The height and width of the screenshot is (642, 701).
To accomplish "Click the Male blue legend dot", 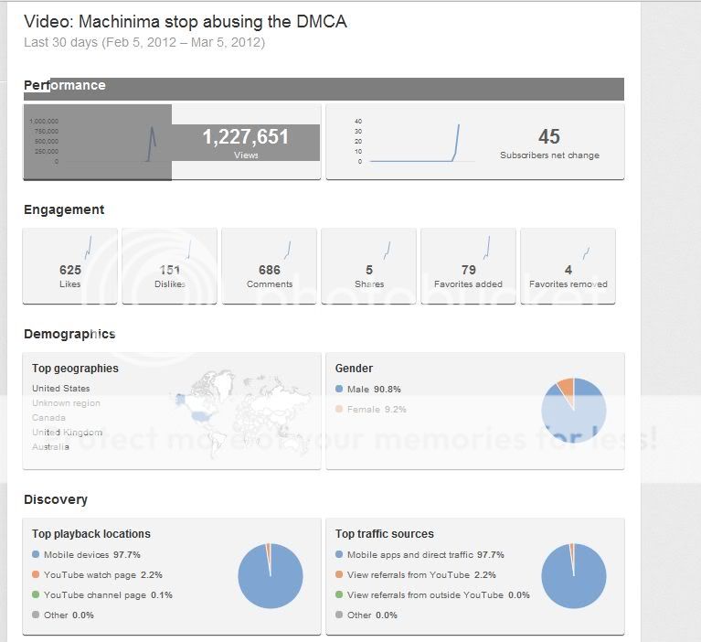I will pyautogui.click(x=339, y=390).
